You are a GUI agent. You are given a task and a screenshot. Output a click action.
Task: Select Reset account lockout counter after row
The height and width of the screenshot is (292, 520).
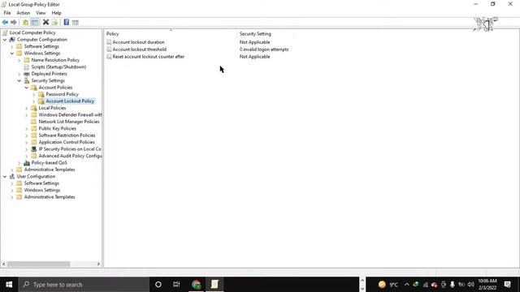148,57
